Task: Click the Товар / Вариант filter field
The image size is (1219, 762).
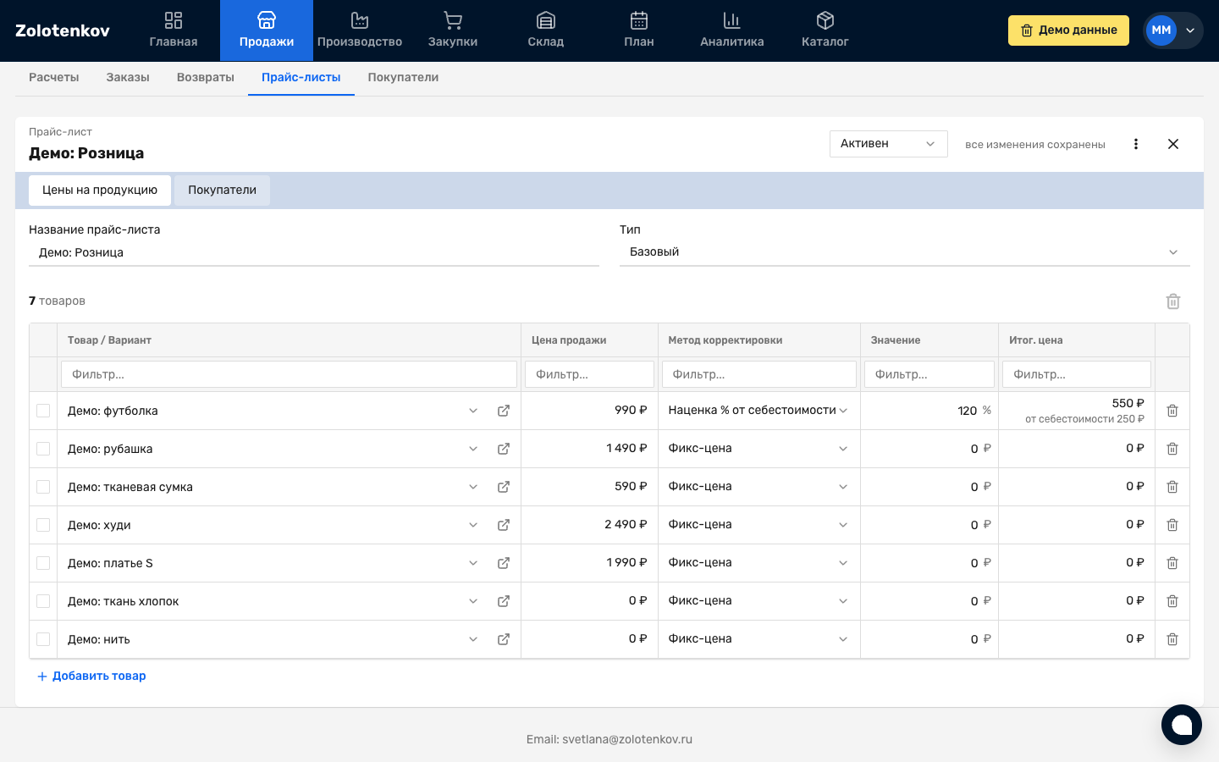Action: pos(289,374)
